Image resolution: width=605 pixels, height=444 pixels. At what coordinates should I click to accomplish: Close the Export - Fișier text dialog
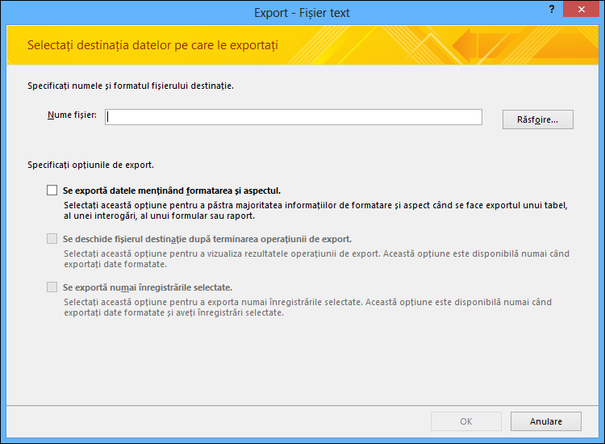[x=581, y=9]
